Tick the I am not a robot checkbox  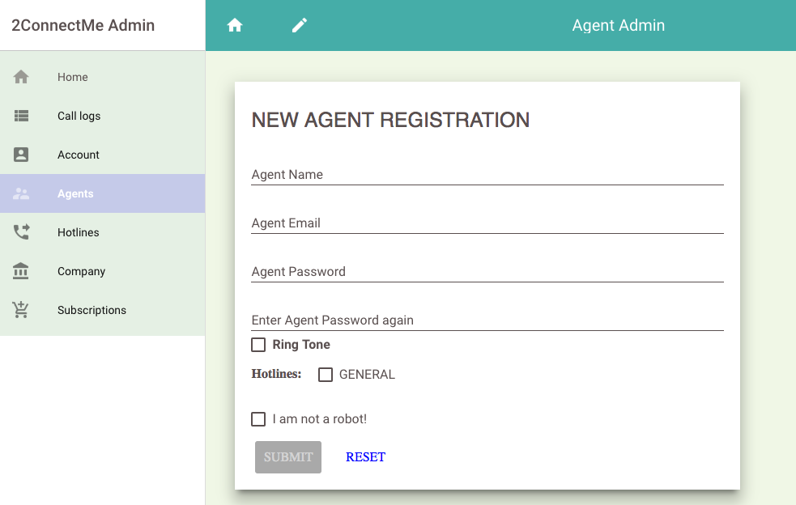point(258,419)
